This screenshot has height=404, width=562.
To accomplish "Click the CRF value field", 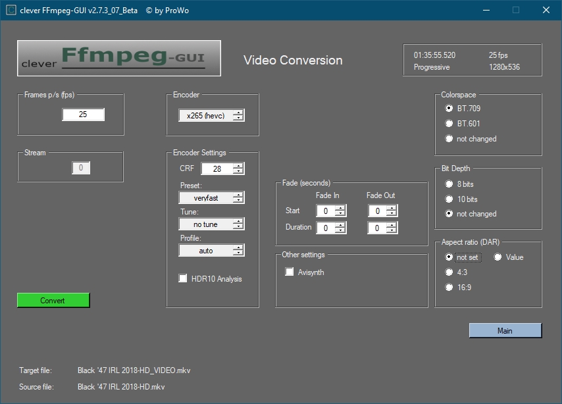I will (x=217, y=169).
